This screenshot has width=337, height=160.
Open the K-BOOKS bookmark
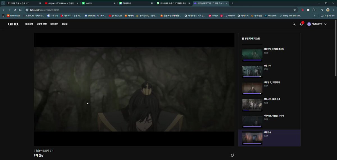(33, 16)
